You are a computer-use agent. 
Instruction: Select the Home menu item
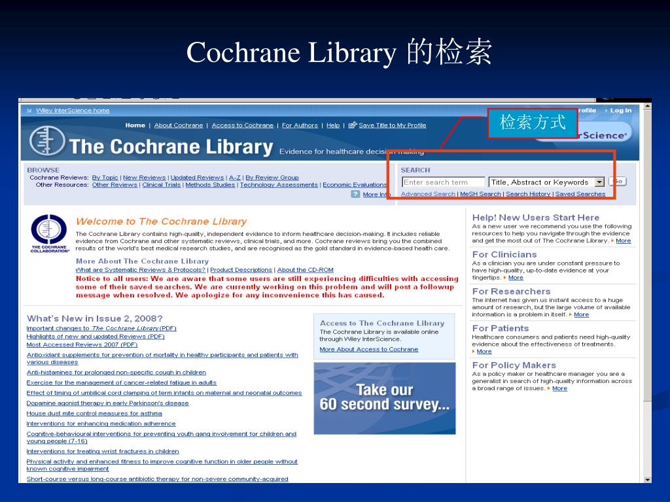click(x=135, y=125)
